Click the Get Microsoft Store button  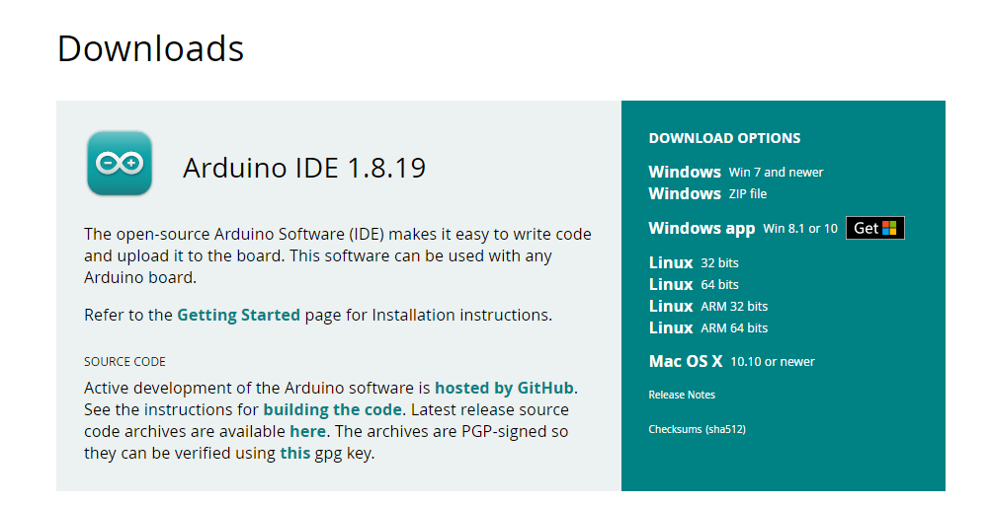point(875,228)
